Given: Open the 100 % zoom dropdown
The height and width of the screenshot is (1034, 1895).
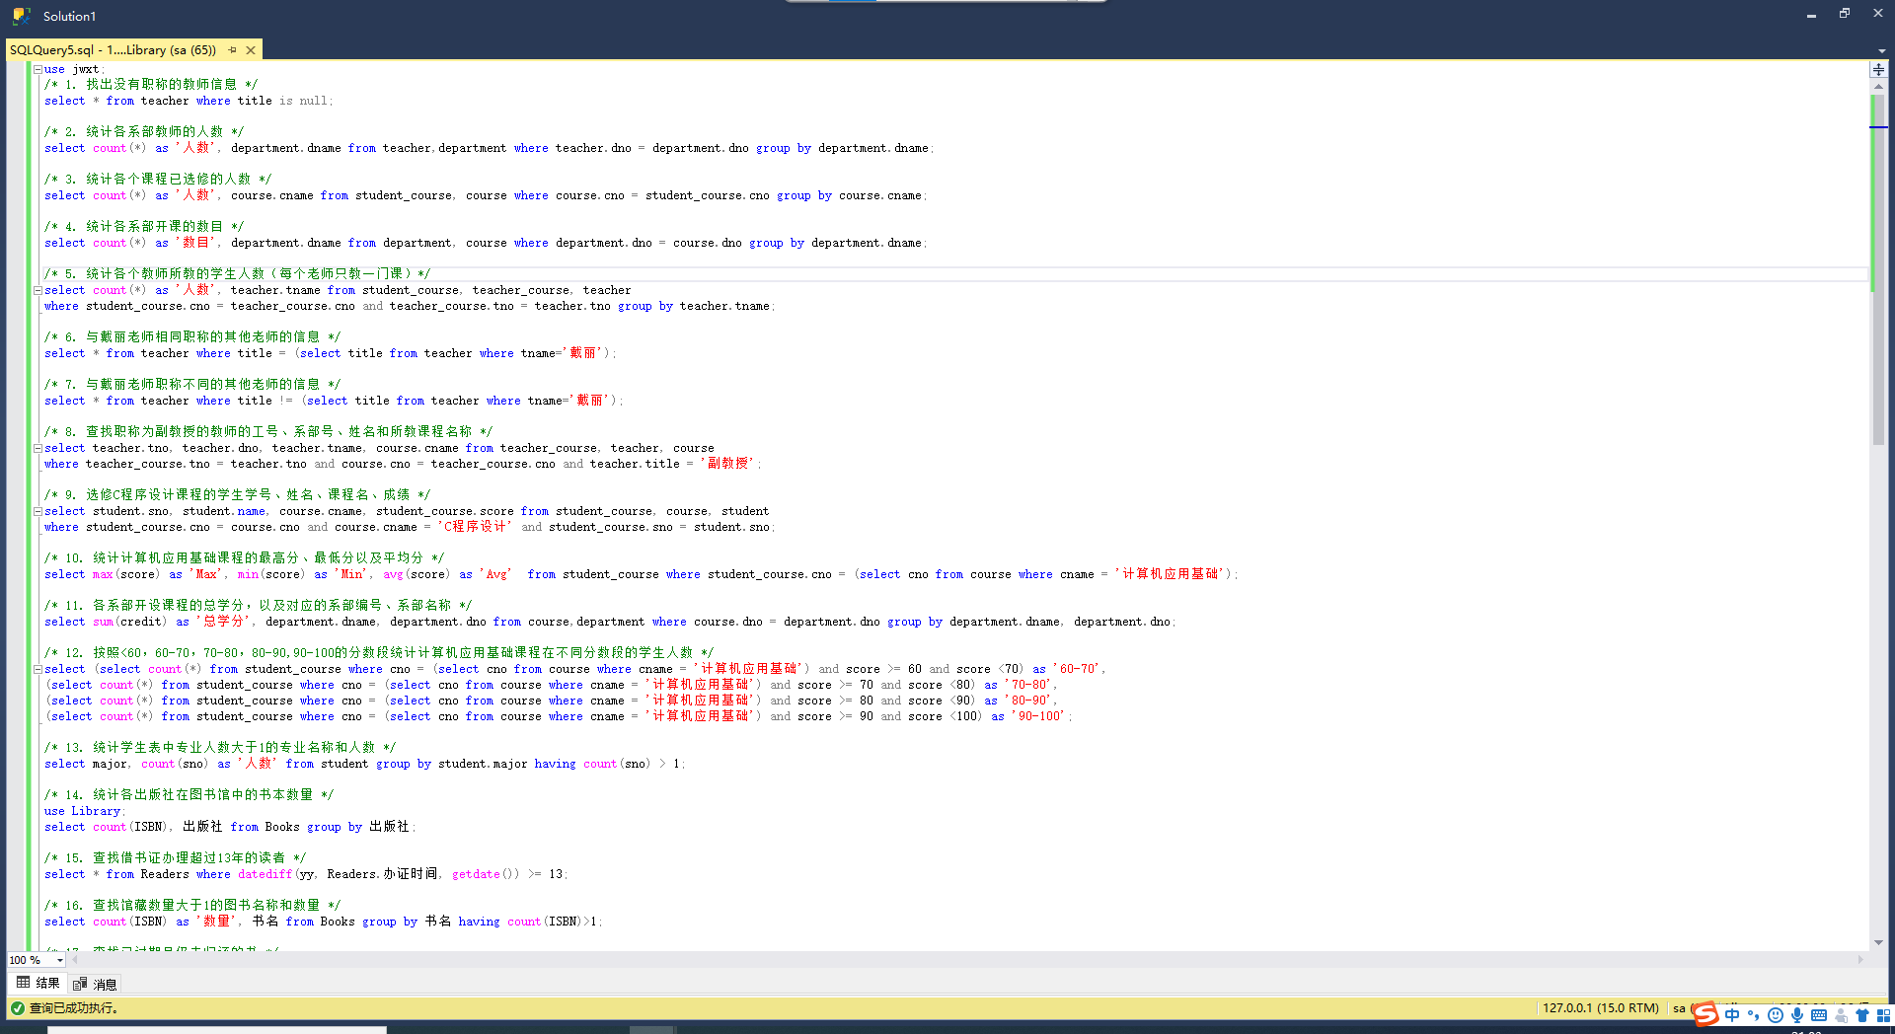Looking at the screenshot, I should click(60, 960).
